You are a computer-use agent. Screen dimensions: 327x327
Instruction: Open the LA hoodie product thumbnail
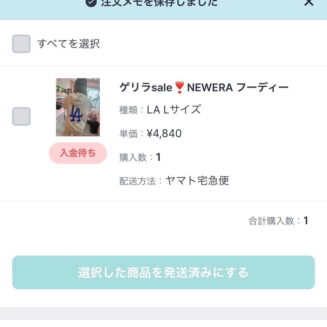point(78,107)
